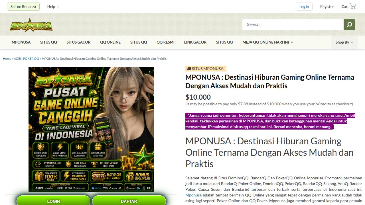Screen dimensions: 365x205
Task: Click the Log in button
Action: pos(304,7)
